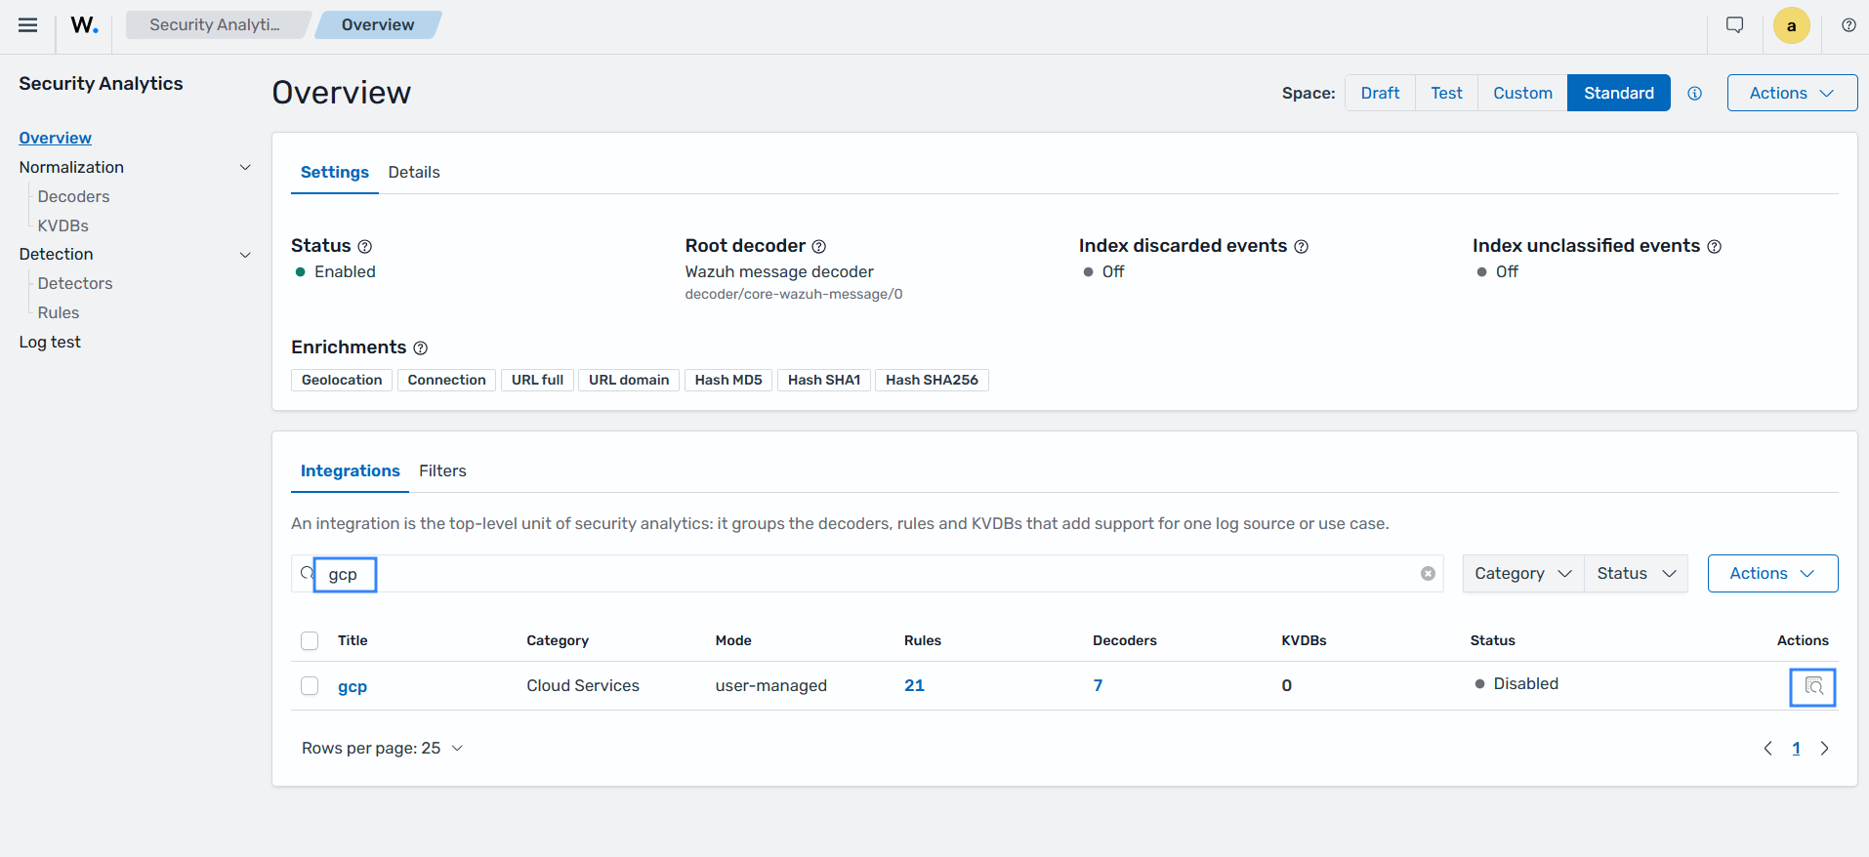Open the user avatar menu
1869x857 pixels.
coord(1792,26)
